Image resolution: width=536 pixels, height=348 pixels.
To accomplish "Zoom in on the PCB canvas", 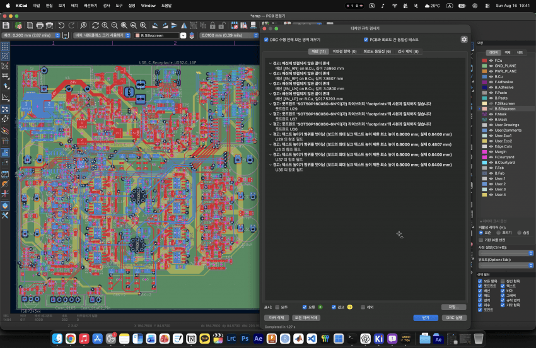I will [x=105, y=25].
